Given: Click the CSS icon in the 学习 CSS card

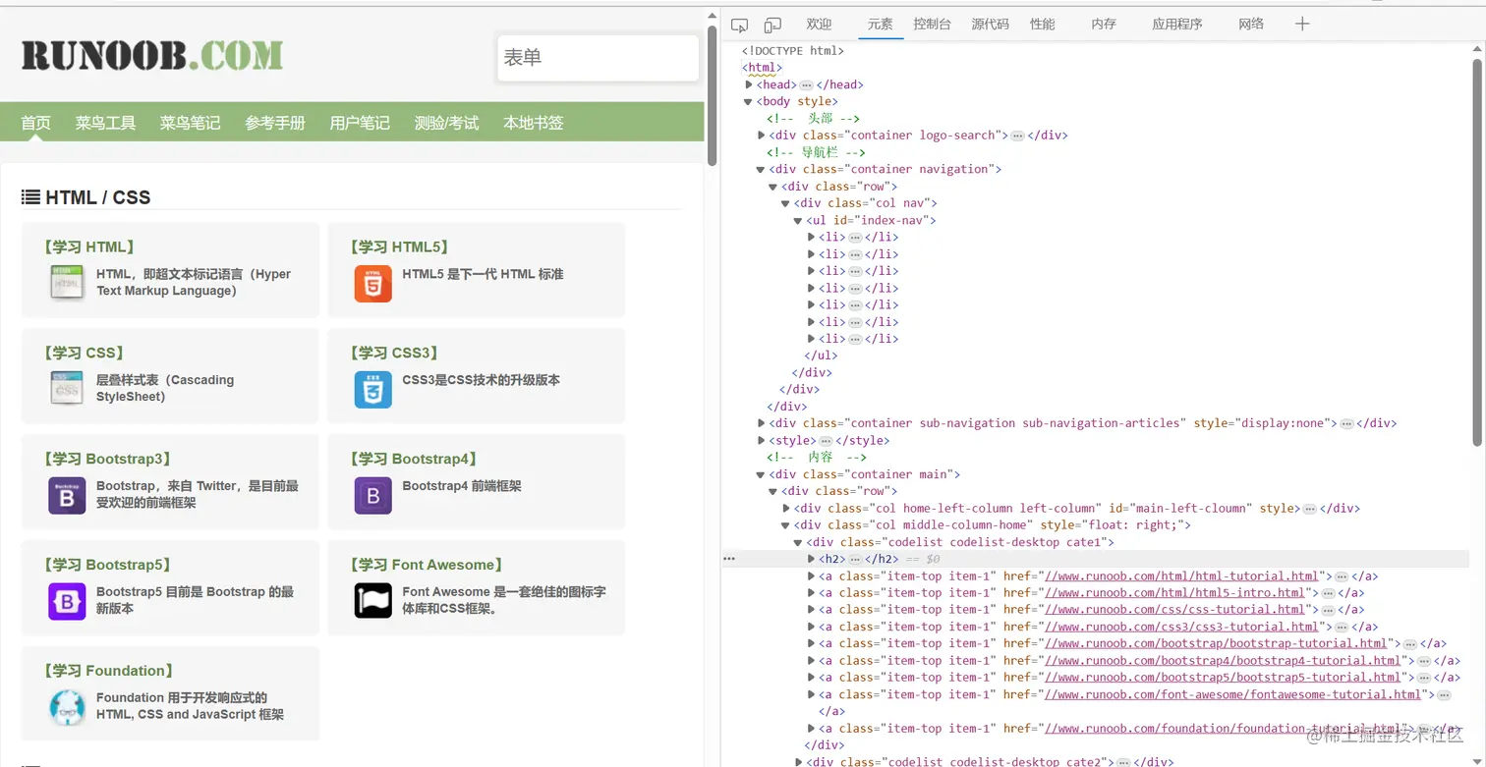Looking at the screenshot, I should [67, 389].
